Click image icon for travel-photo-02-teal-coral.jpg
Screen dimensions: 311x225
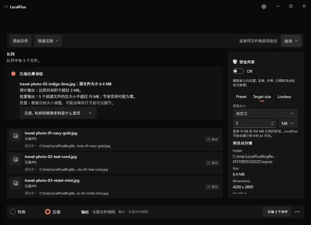tap(16, 159)
